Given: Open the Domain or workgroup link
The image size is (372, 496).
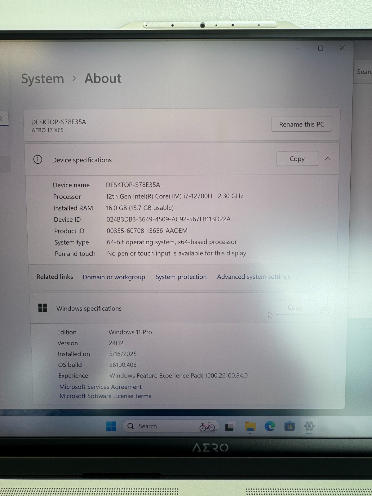Looking at the screenshot, I should click(114, 277).
